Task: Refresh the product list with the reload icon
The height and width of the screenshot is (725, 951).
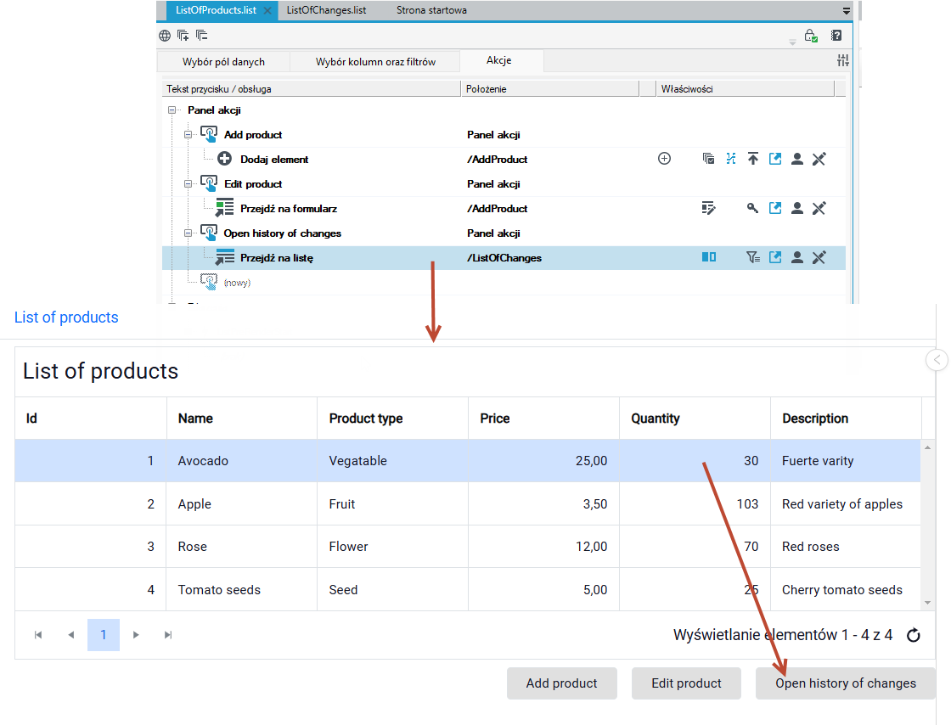Action: (x=914, y=635)
